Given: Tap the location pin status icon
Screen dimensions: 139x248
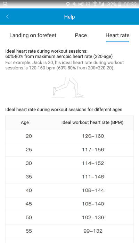Looking at the screenshot, I should 68,4.
